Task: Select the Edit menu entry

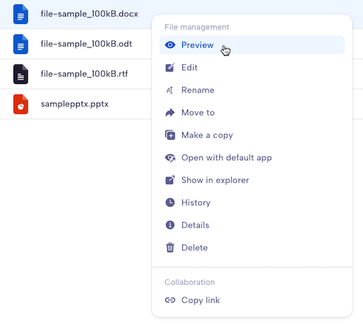Action: pos(252,67)
